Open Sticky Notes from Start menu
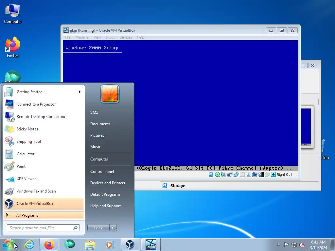 click(44, 129)
